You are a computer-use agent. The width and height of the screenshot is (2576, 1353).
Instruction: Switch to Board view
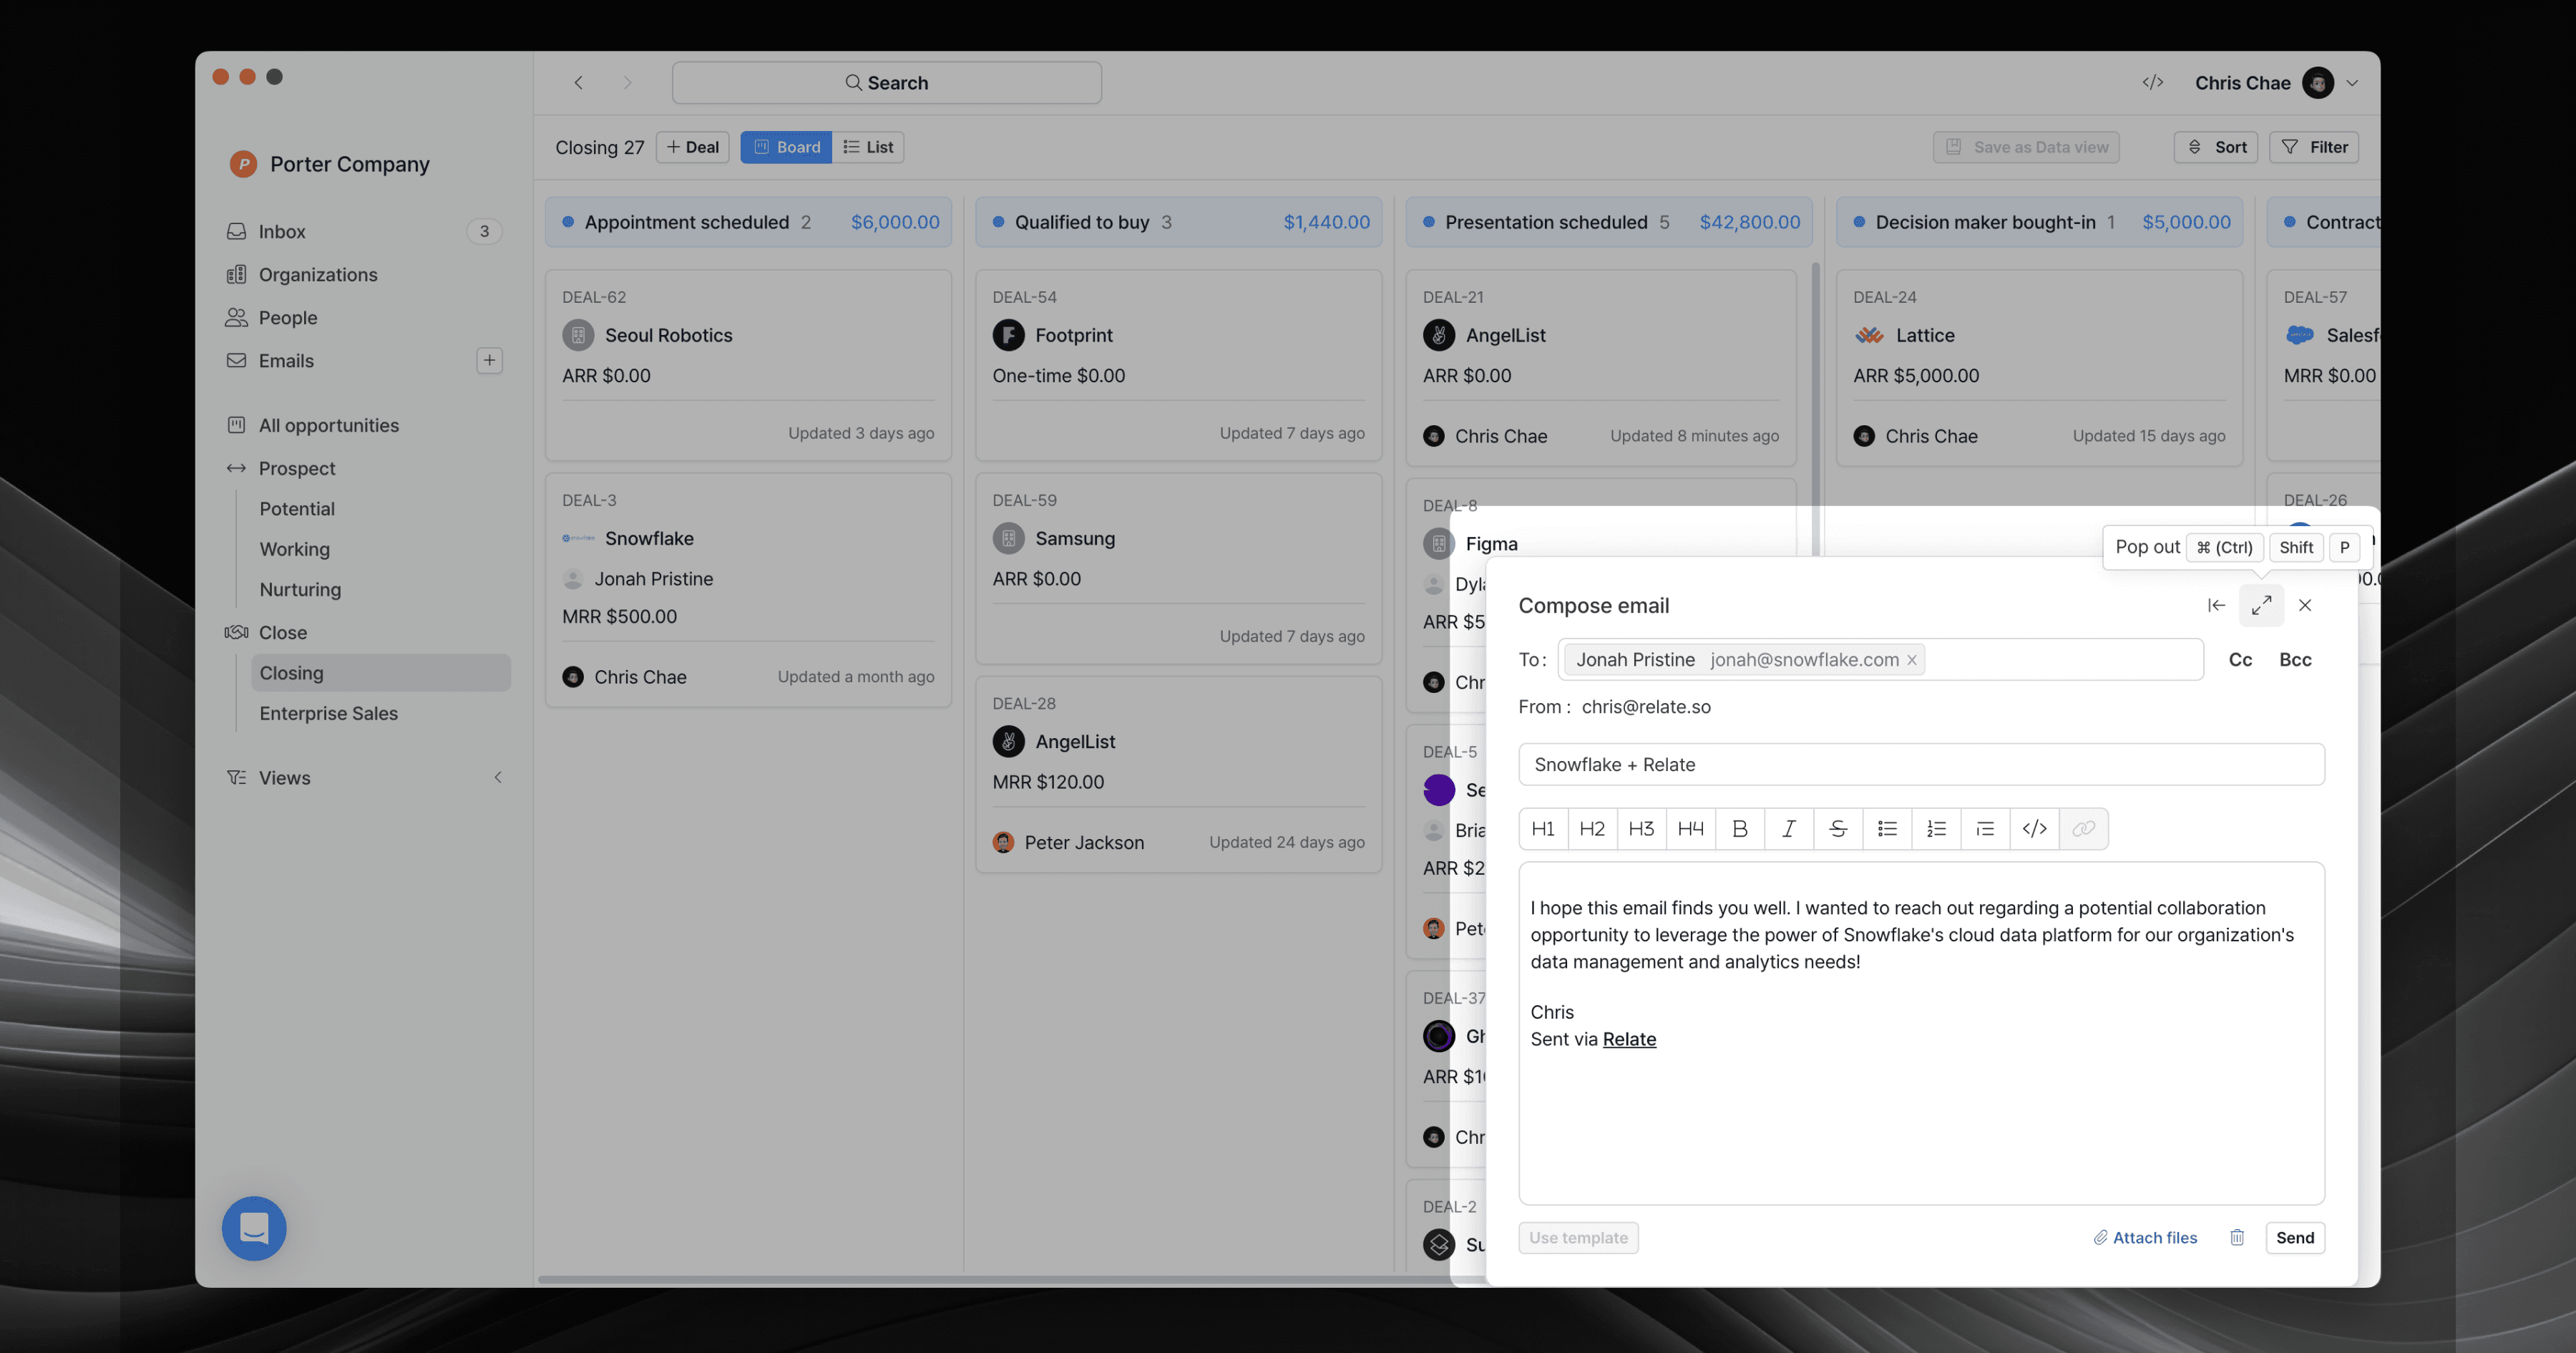(x=786, y=147)
